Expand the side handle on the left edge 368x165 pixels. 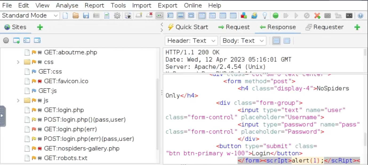tap(2, 116)
